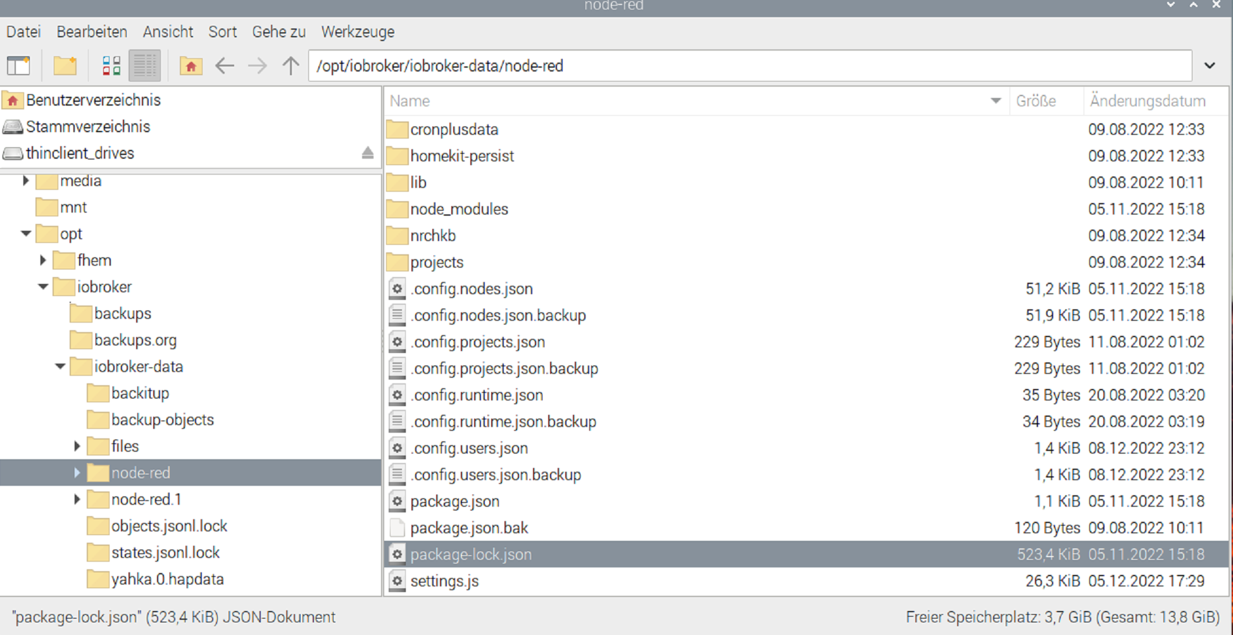
Task: Expand the fhem folder tree arrow
Action: coord(43,261)
